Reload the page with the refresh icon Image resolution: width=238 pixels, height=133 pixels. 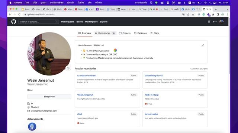tap(19, 14)
